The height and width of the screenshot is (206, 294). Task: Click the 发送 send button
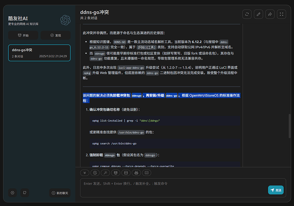(276, 190)
